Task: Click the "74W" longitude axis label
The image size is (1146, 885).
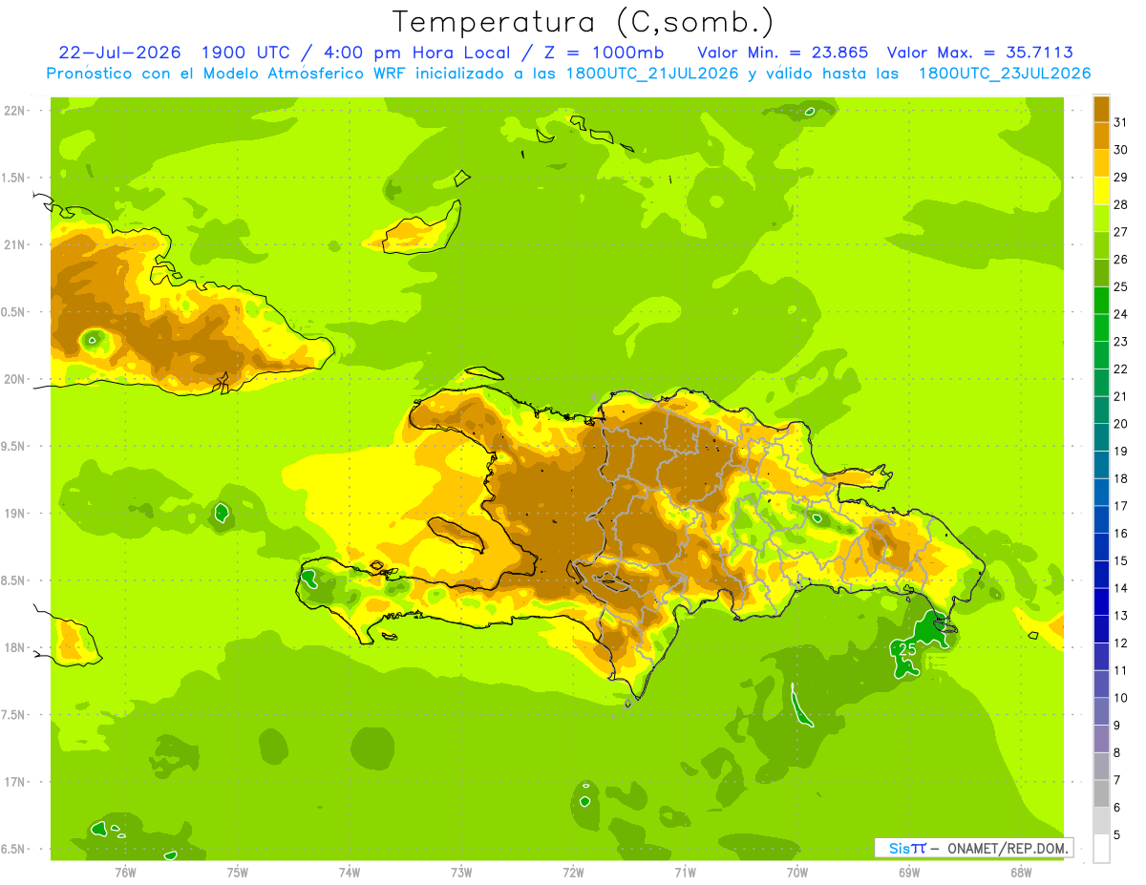Action: [x=350, y=873]
